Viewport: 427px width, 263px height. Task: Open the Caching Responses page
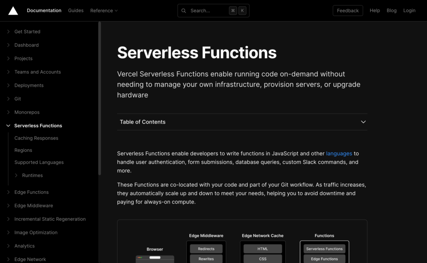[36, 138]
